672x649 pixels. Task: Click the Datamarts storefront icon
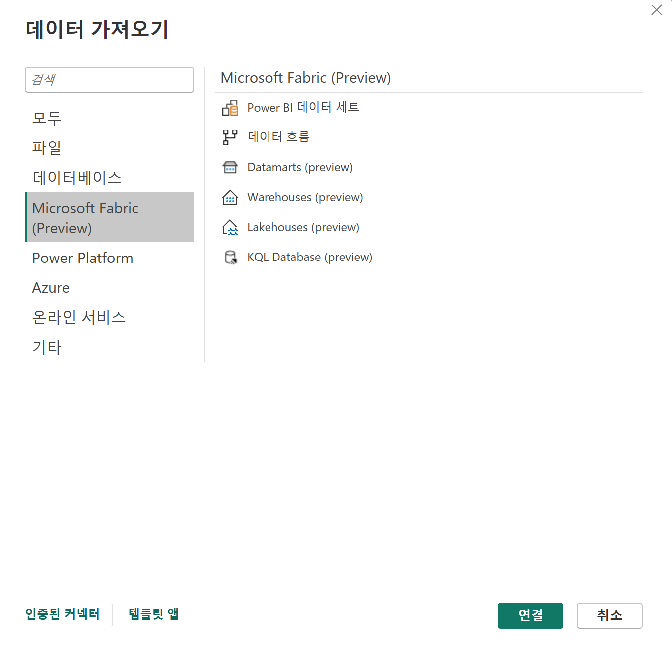230,167
